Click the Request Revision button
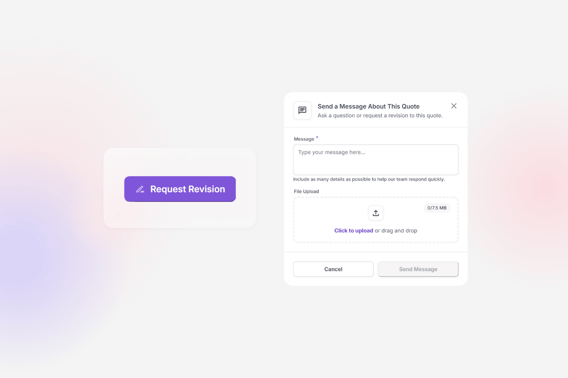 point(180,189)
